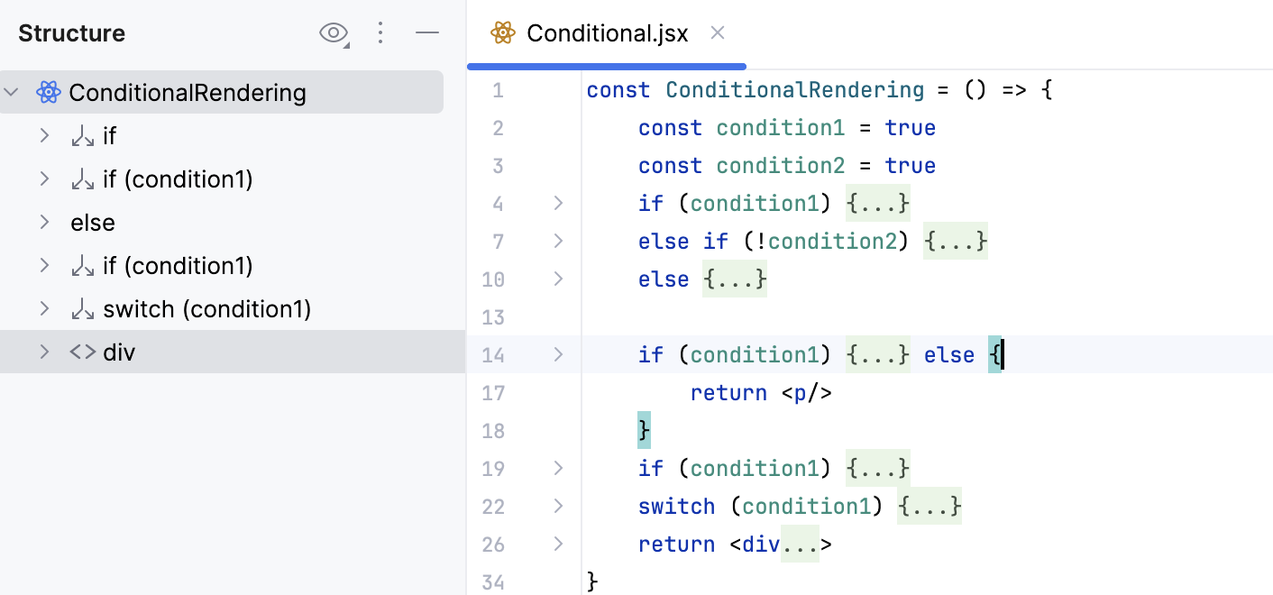
Task: Click the if statement icon in Structure tree
Action: 82,135
